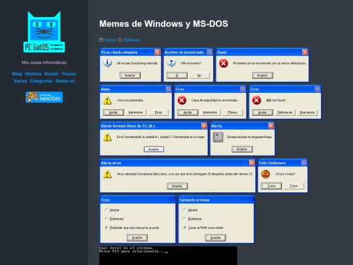Click Reintentar in Aviso dialog
The width and height of the screenshot is (353, 265).
tap(136, 113)
